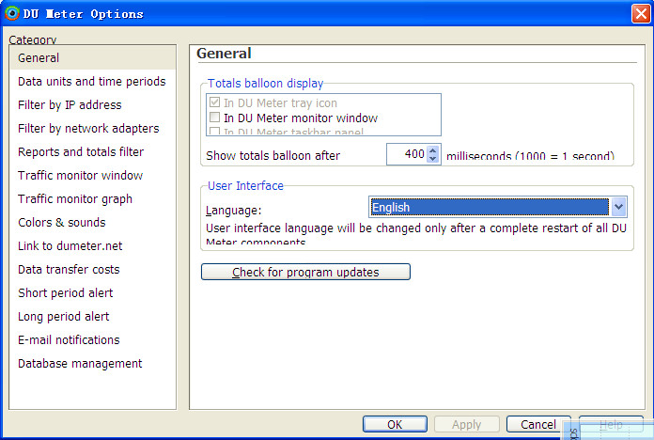Screen dimensions: 654x440
Task: Close the DU Meter Options window
Action: pos(641,14)
